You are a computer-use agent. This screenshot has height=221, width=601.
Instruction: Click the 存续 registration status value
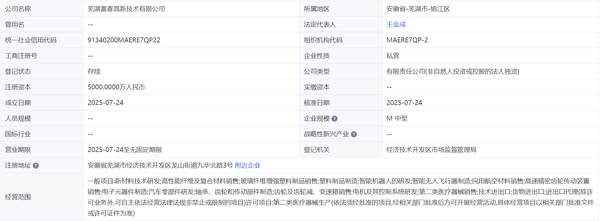pos(94,72)
